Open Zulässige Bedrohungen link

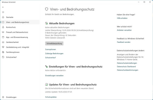tap(54, 53)
